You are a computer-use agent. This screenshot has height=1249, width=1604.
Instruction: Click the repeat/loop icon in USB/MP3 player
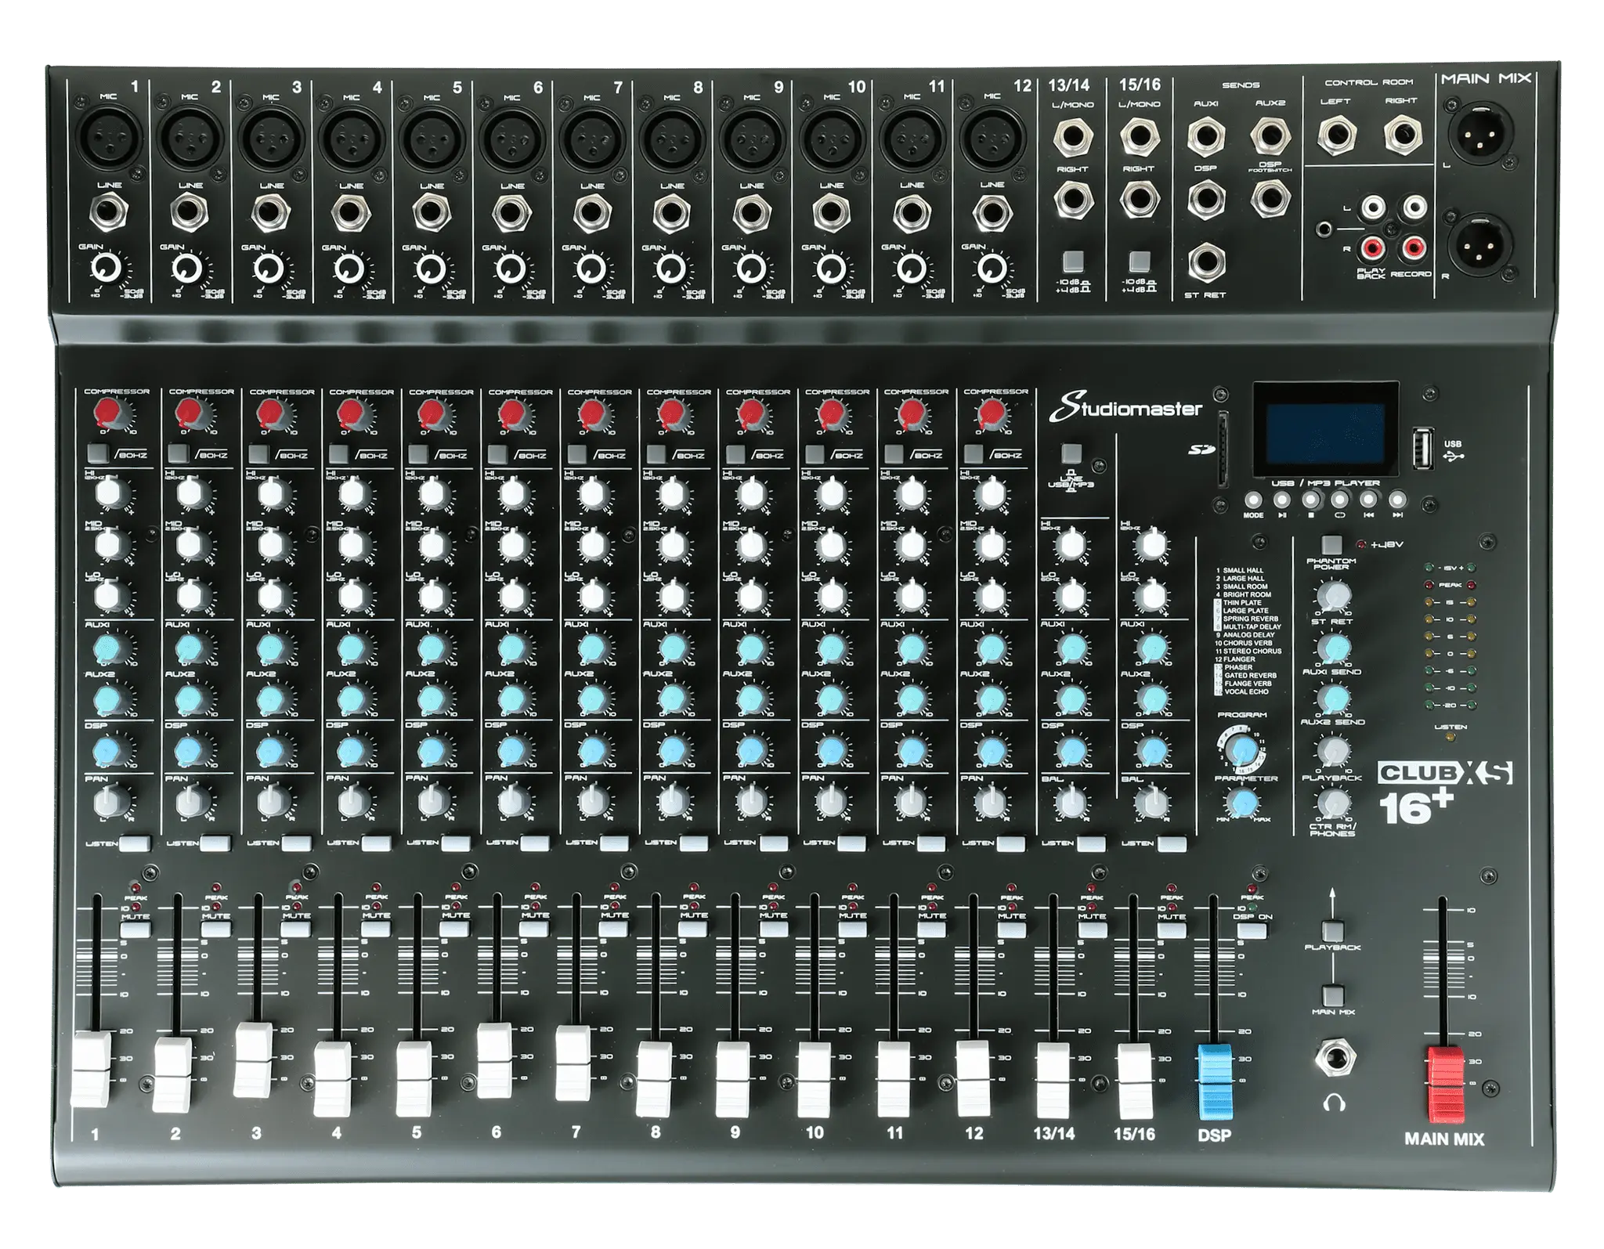tap(1339, 501)
